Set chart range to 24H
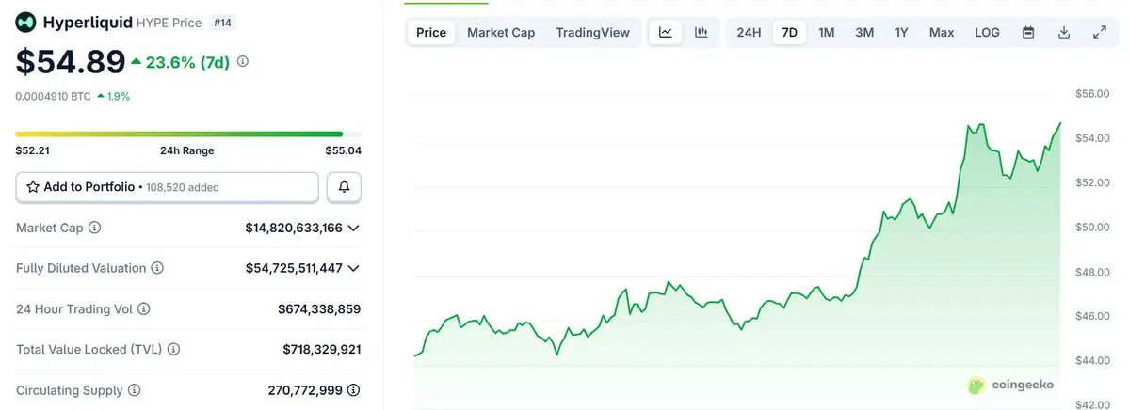The height and width of the screenshot is (410, 1129). click(749, 32)
